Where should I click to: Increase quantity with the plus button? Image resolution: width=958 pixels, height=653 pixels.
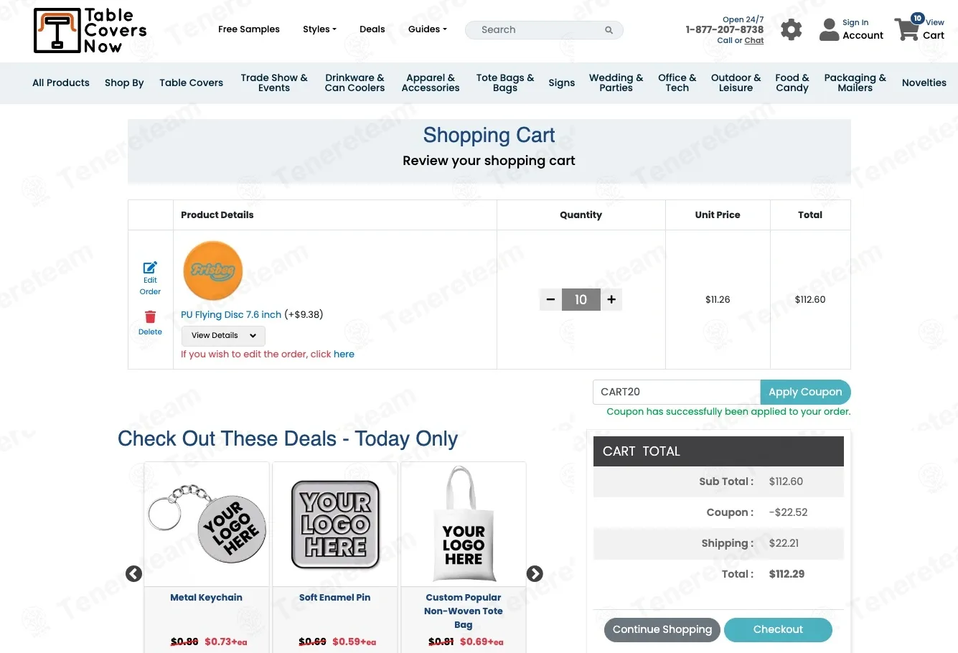pyautogui.click(x=611, y=300)
